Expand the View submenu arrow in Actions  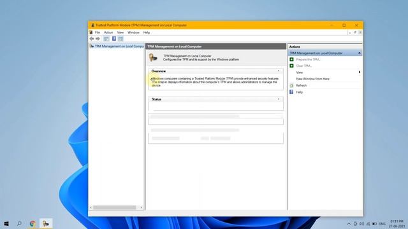point(360,72)
